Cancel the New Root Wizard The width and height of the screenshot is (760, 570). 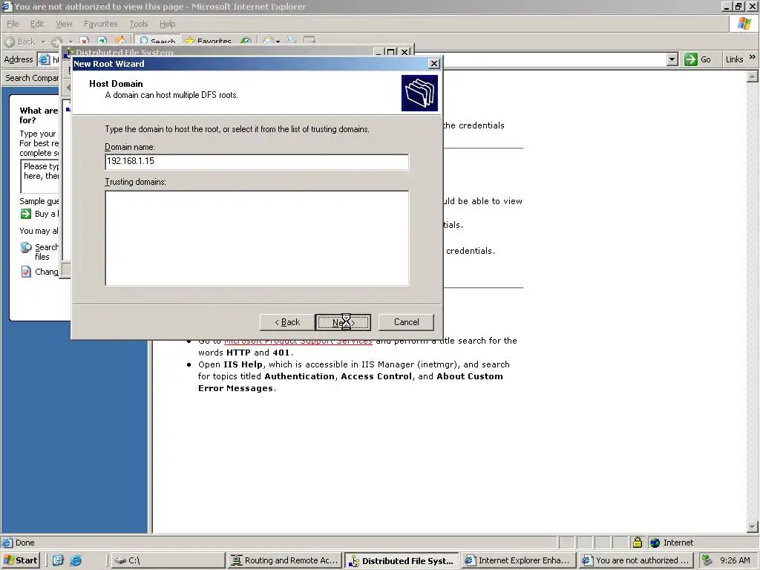pyautogui.click(x=406, y=322)
